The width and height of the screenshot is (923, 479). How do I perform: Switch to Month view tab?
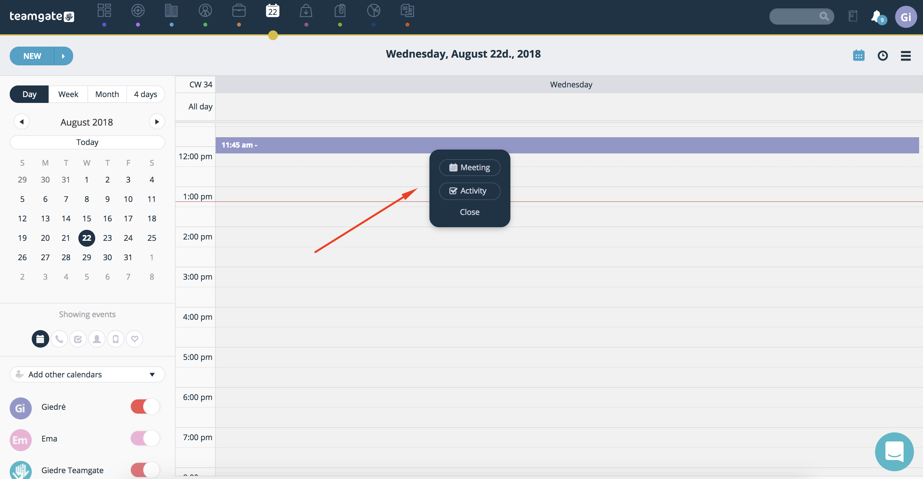pos(107,94)
